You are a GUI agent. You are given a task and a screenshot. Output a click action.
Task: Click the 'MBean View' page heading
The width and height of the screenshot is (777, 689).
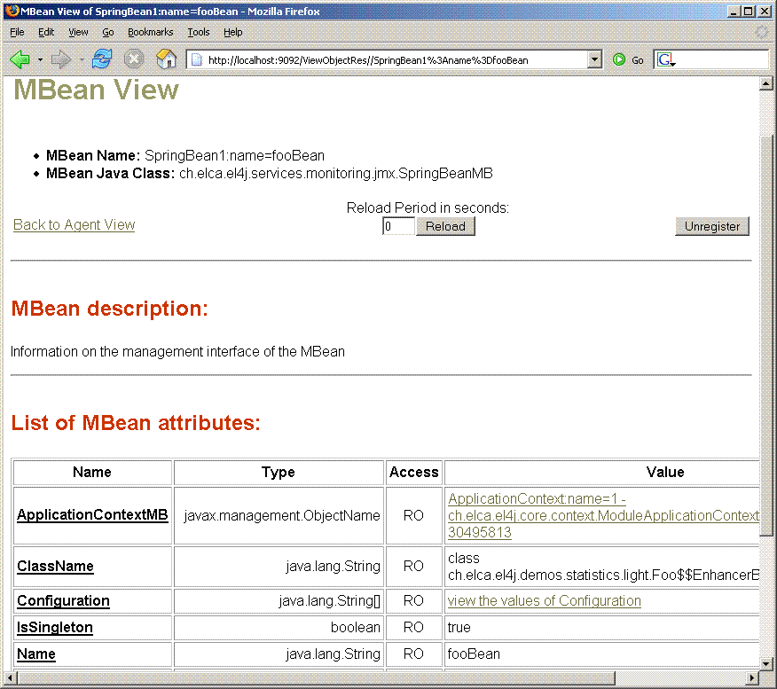tap(96, 90)
